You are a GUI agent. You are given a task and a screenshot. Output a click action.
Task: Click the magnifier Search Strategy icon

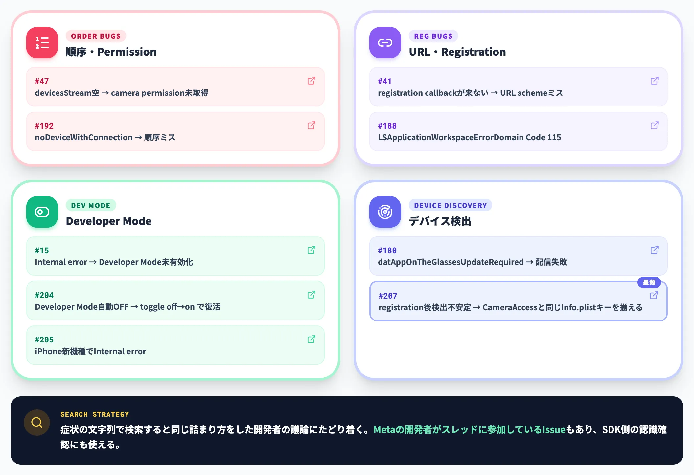pyautogui.click(x=37, y=423)
